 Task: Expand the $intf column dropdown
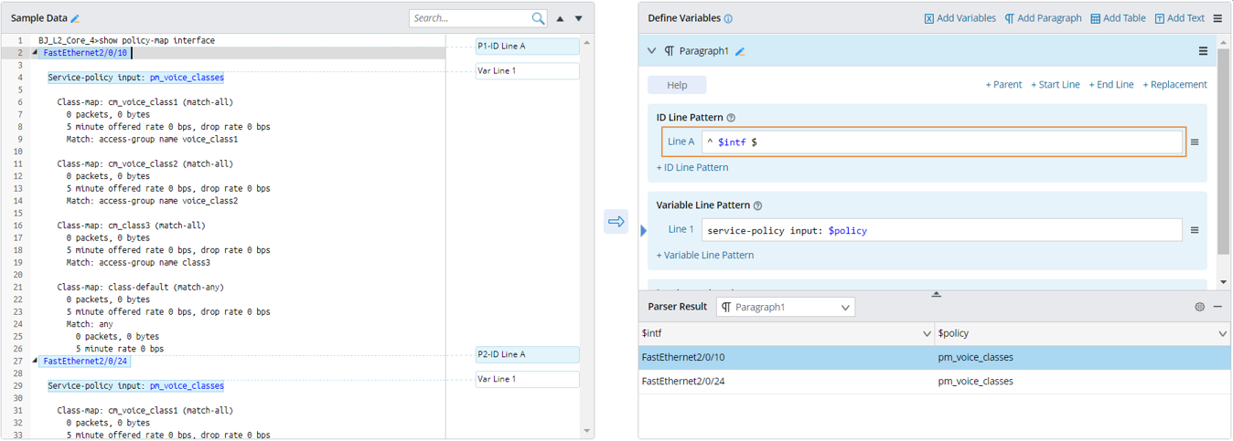coord(927,334)
